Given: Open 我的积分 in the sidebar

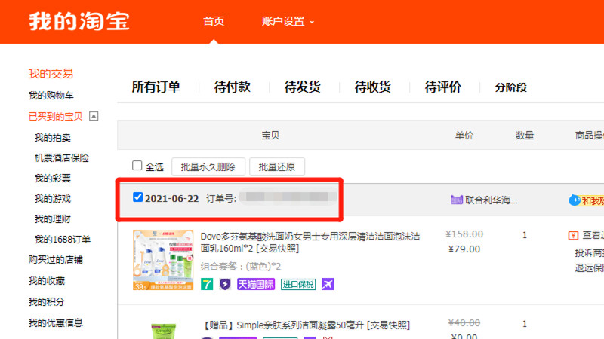Looking at the screenshot, I should [46, 302].
